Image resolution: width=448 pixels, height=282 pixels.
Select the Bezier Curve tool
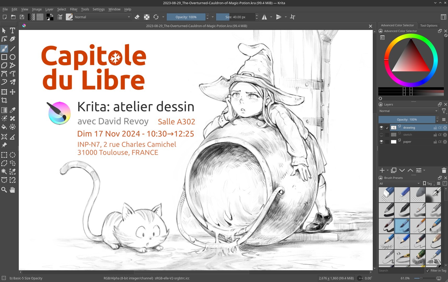click(x=4, y=74)
